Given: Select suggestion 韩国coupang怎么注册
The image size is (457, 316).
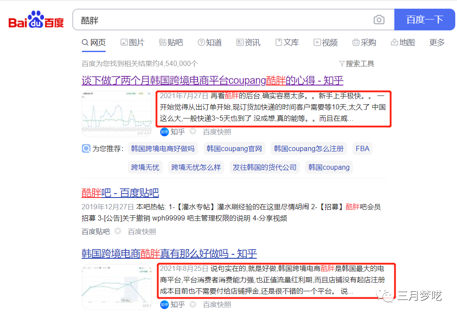Looking at the screenshot, I should tap(309, 148).
